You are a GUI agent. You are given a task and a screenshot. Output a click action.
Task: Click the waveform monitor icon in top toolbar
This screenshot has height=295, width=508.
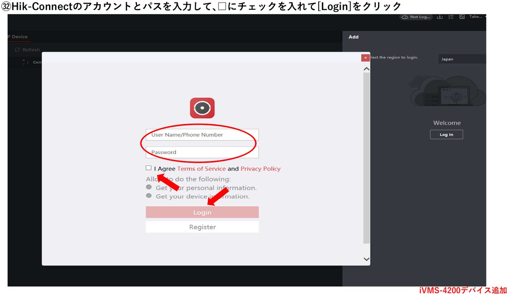pyautogui.click(x=462, y=17)
